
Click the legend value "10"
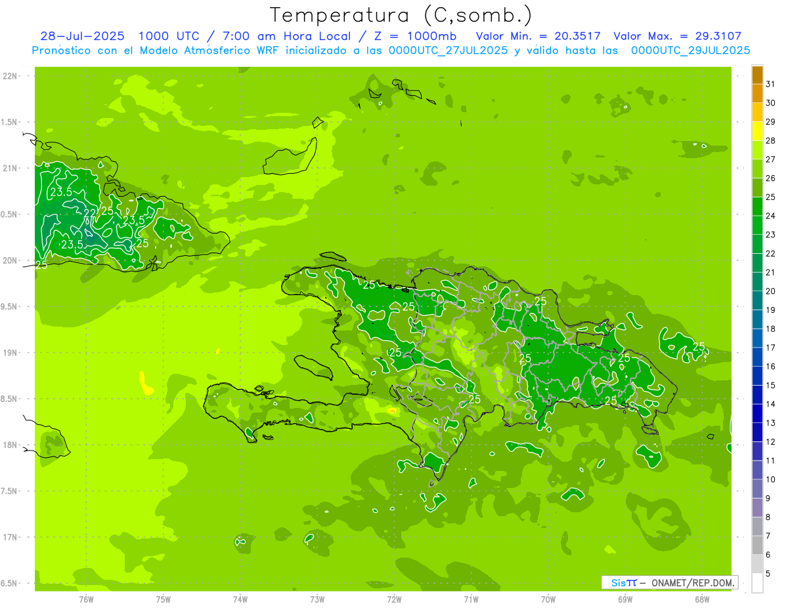point(770,479)
